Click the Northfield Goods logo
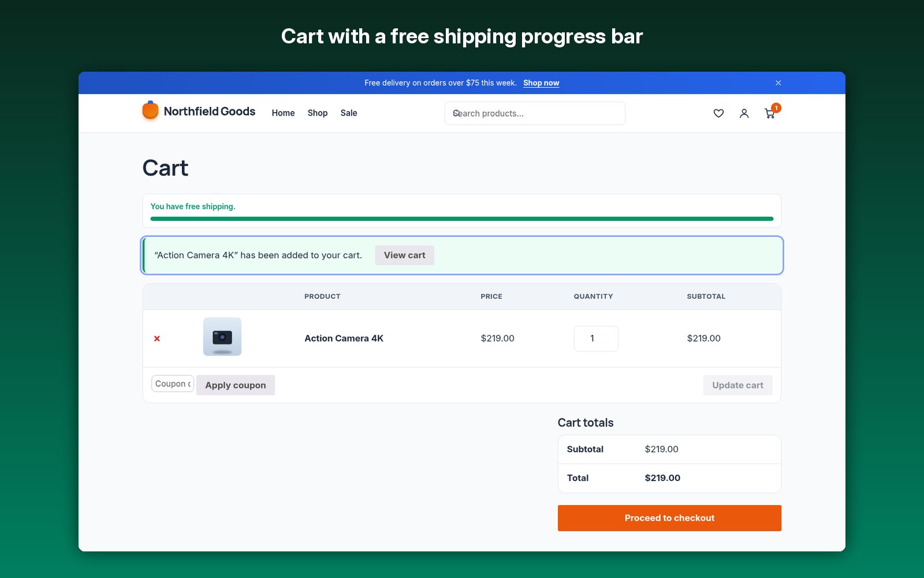Screen dimensions: 924x578 coord(199,111)
